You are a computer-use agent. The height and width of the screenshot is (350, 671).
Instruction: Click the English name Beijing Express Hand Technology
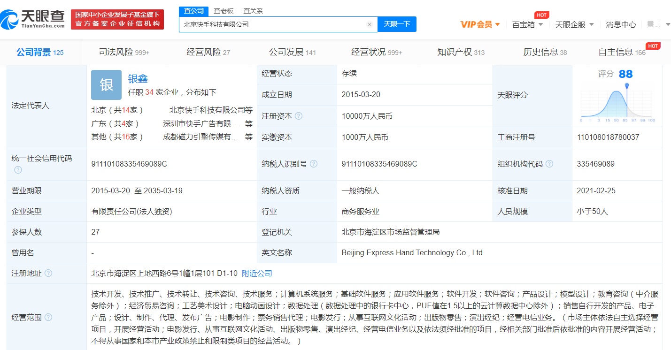pos(413,252)
